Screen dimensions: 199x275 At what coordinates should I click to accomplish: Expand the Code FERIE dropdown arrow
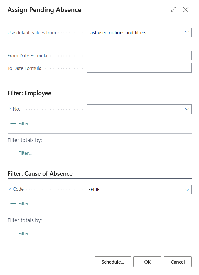click(x=187, y=190)
